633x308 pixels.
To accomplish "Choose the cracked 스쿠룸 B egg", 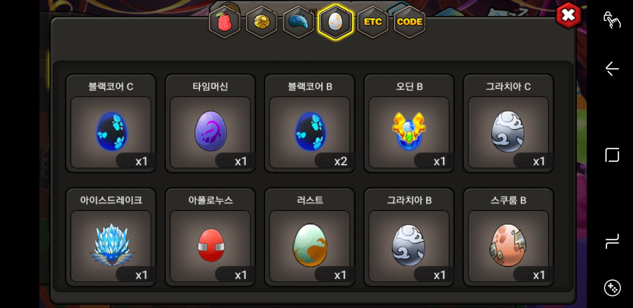I will point(509,237).
